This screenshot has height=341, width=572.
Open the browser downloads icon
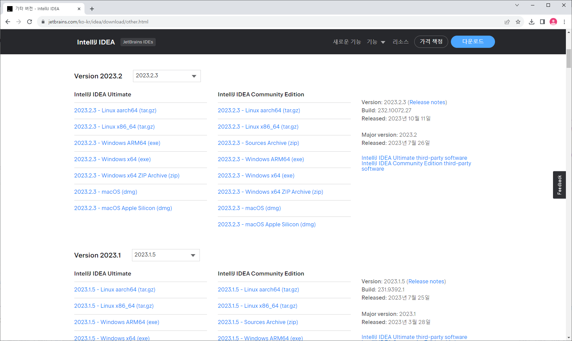coord(532,22)
